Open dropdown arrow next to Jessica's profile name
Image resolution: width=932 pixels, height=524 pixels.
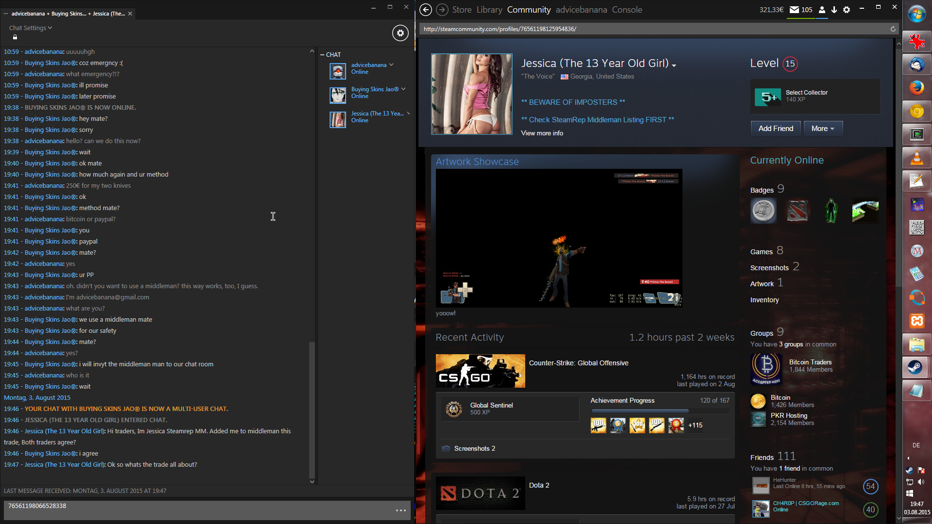[x=674, y=65]
